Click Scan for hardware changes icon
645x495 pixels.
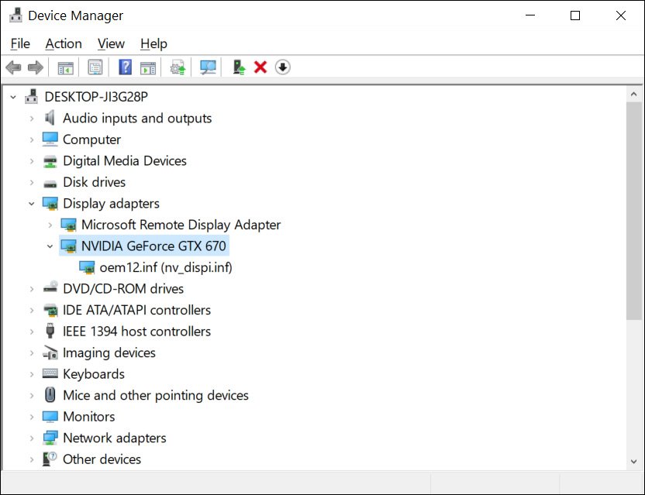[208, 67]
